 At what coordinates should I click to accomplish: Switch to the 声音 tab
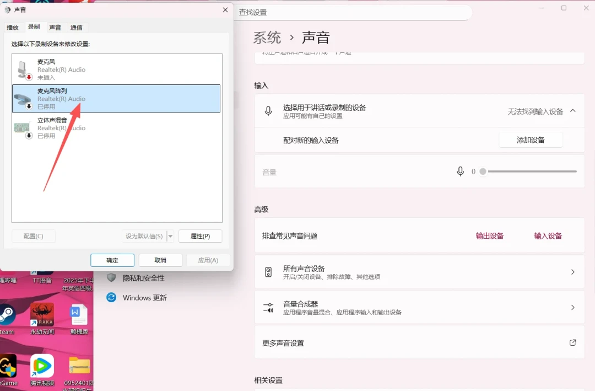[55, 28]
